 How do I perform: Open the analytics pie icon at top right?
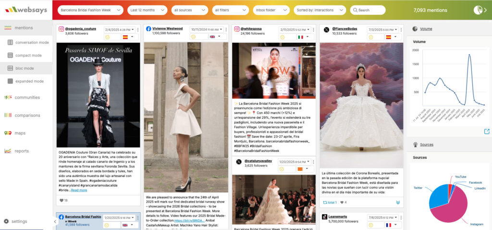click(478, 10)
